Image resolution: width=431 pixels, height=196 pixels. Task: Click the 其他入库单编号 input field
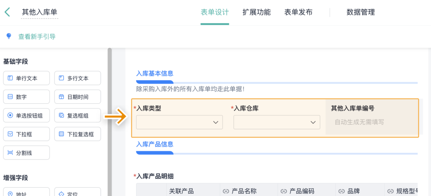point(372,122)
